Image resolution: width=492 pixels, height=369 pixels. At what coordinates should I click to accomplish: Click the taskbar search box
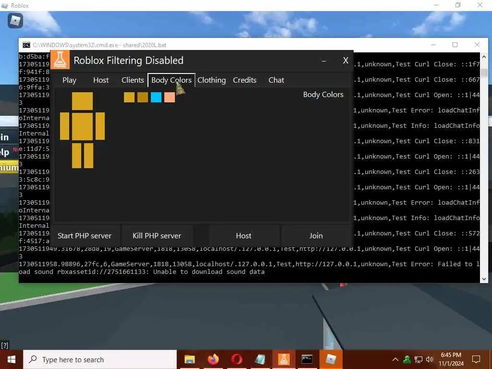pos(100,359)
